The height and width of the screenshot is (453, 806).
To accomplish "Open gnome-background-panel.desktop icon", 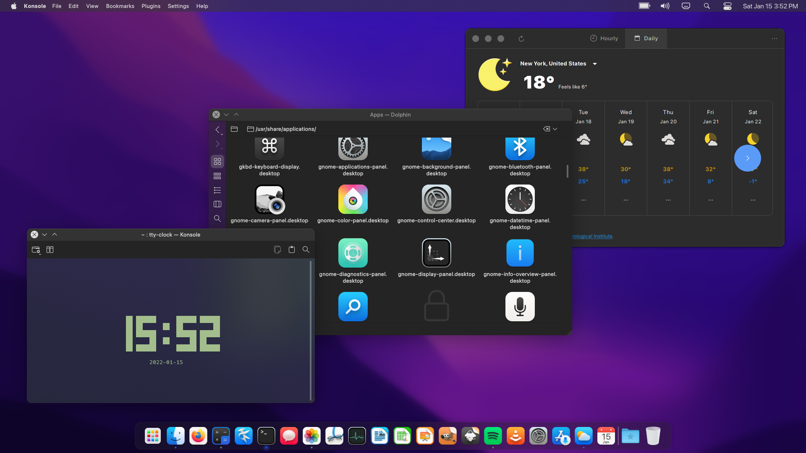I will click(x=437, y=148).
